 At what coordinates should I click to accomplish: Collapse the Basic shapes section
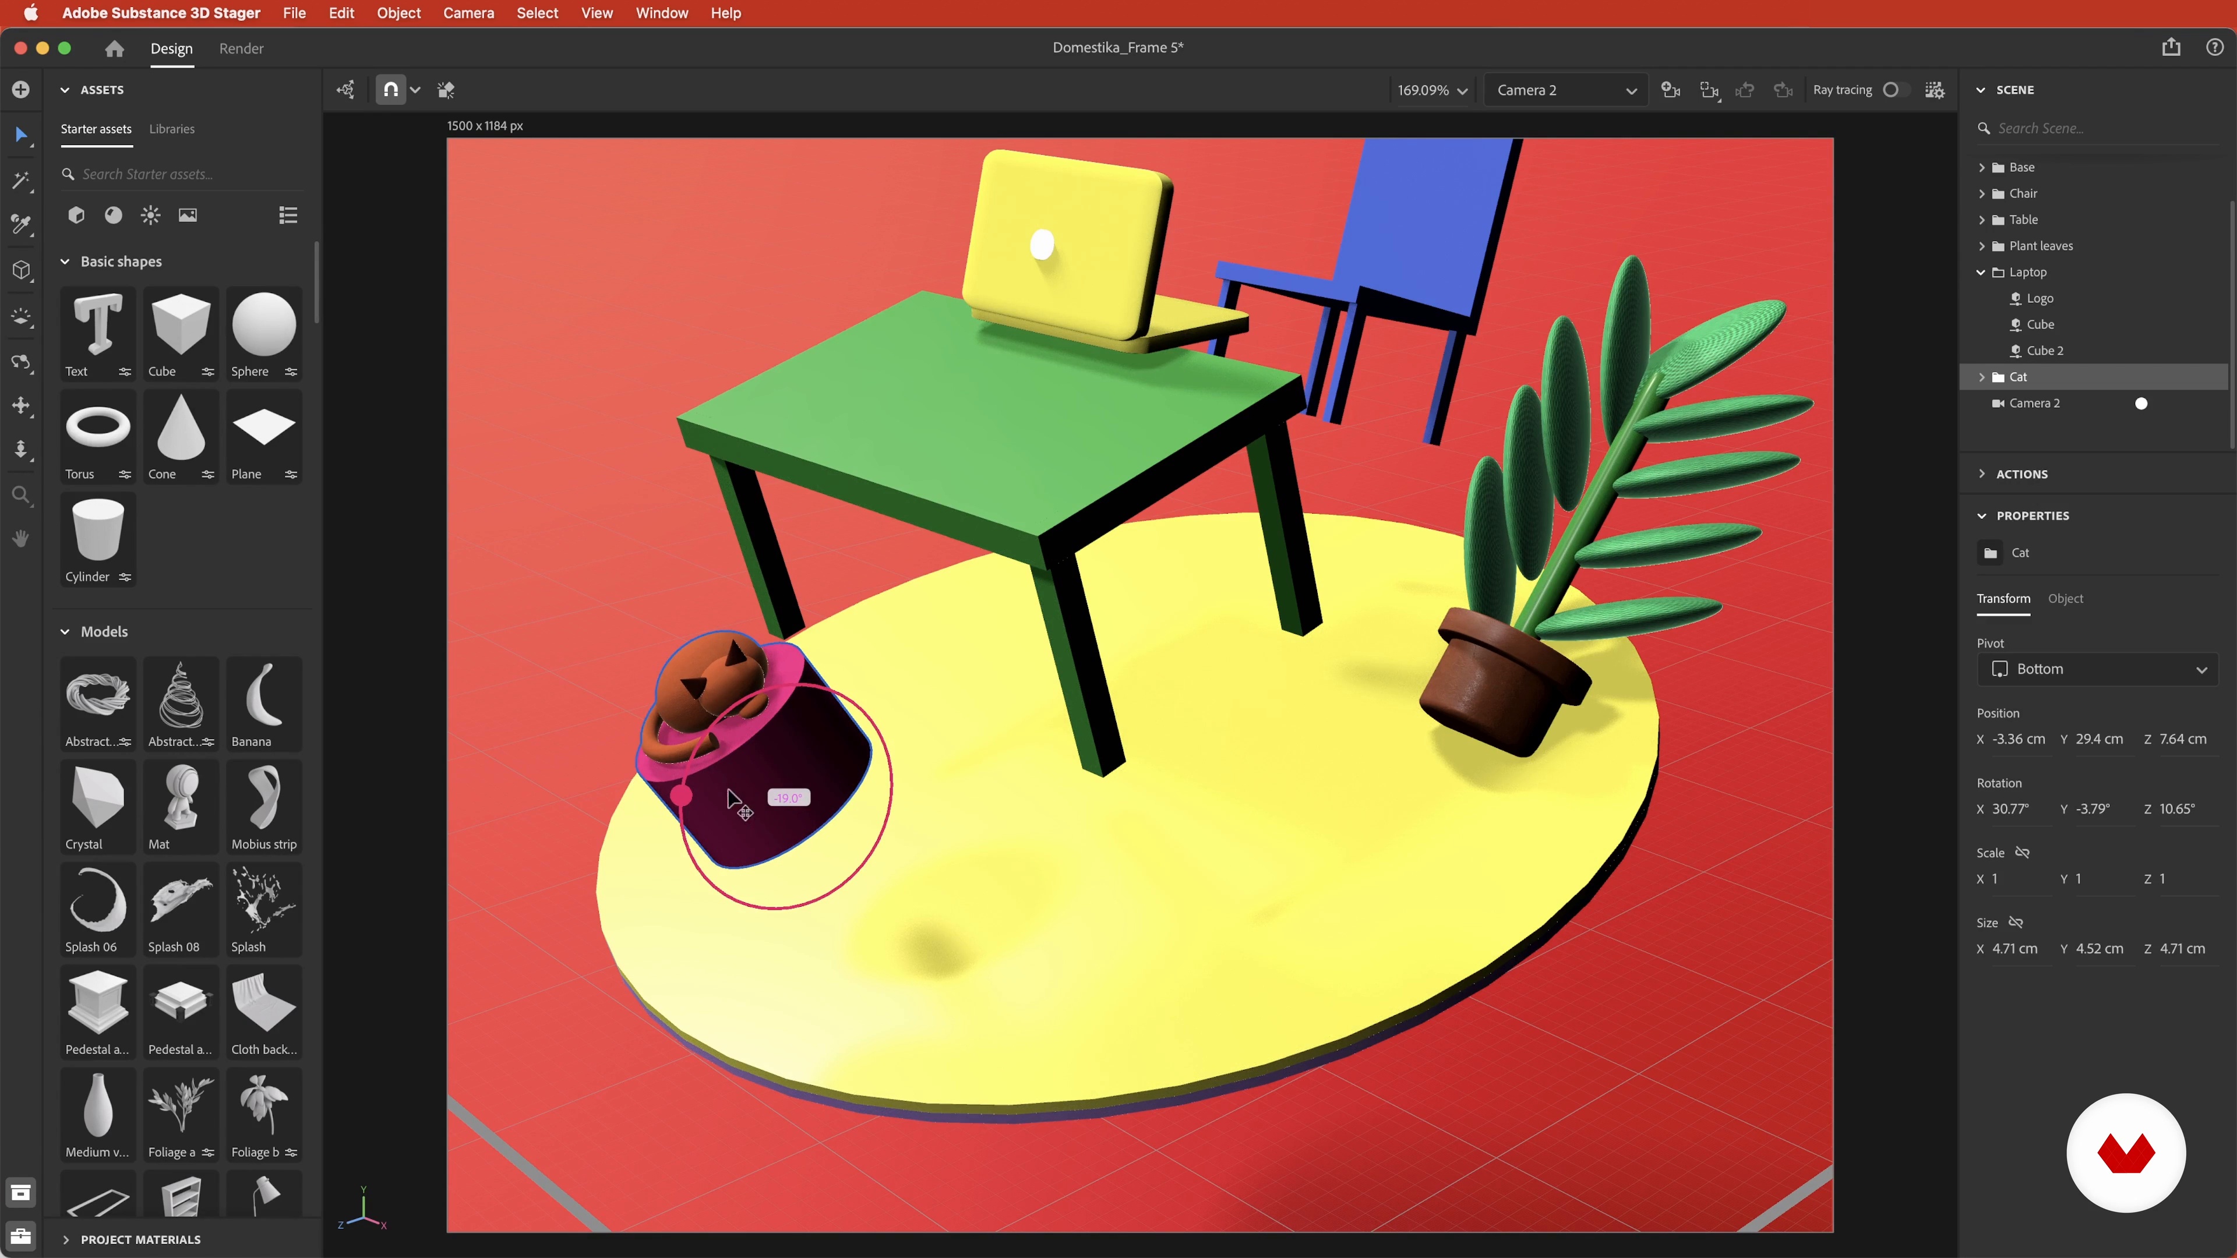click(x=65, y=262)
